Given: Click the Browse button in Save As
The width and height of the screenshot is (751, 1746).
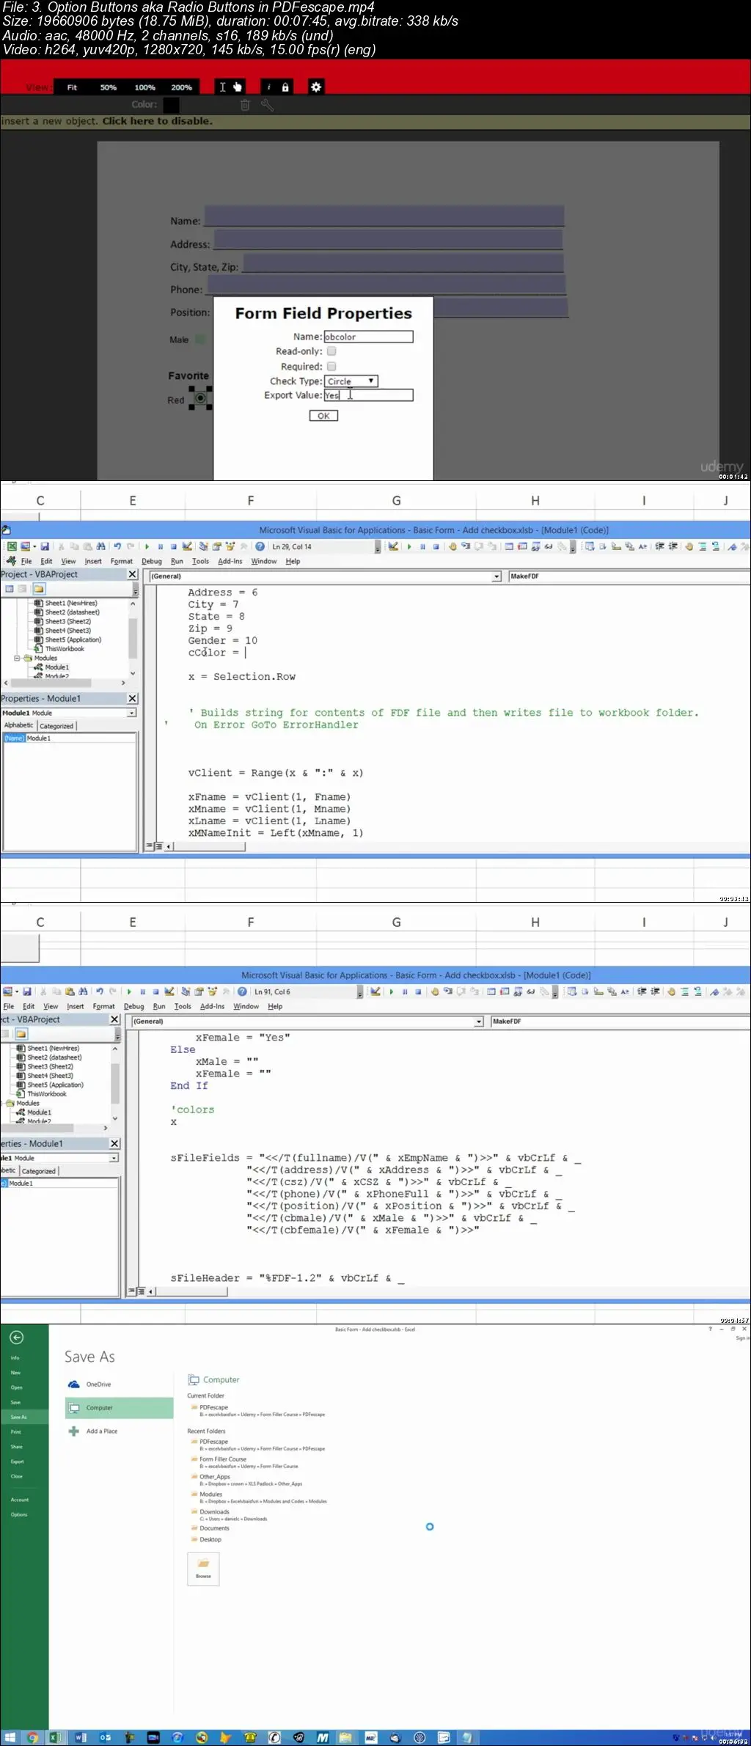Looking at the screenshot, I should [203, 1569].
